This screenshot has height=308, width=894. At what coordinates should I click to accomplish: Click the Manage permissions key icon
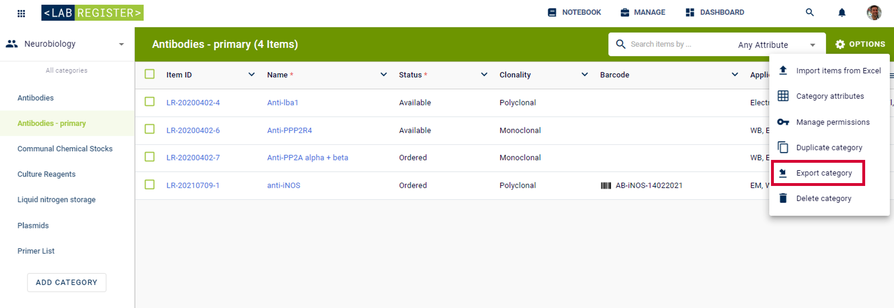pyautogui.click(x=783, y=122)
